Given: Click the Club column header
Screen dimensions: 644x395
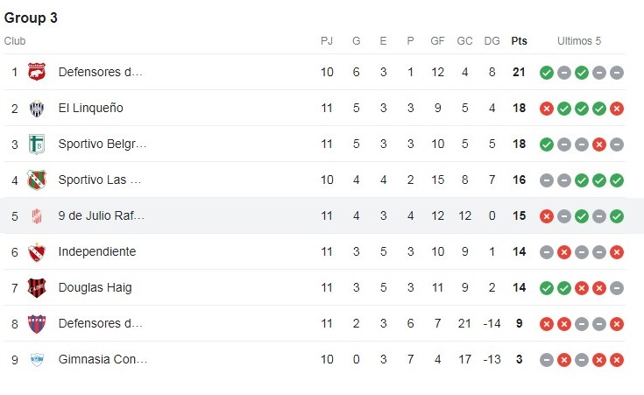Looking at the screenshot, I should [x=15, y=41].
